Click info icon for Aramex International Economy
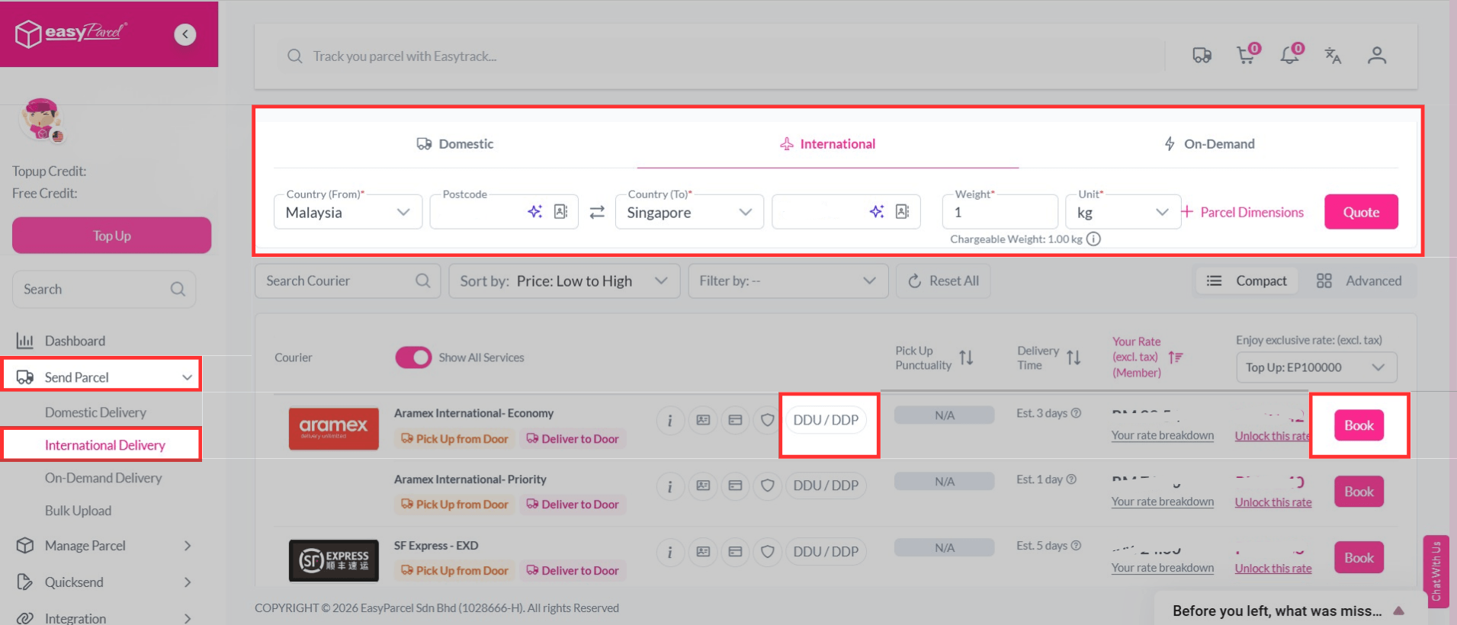 pos(669,420)
